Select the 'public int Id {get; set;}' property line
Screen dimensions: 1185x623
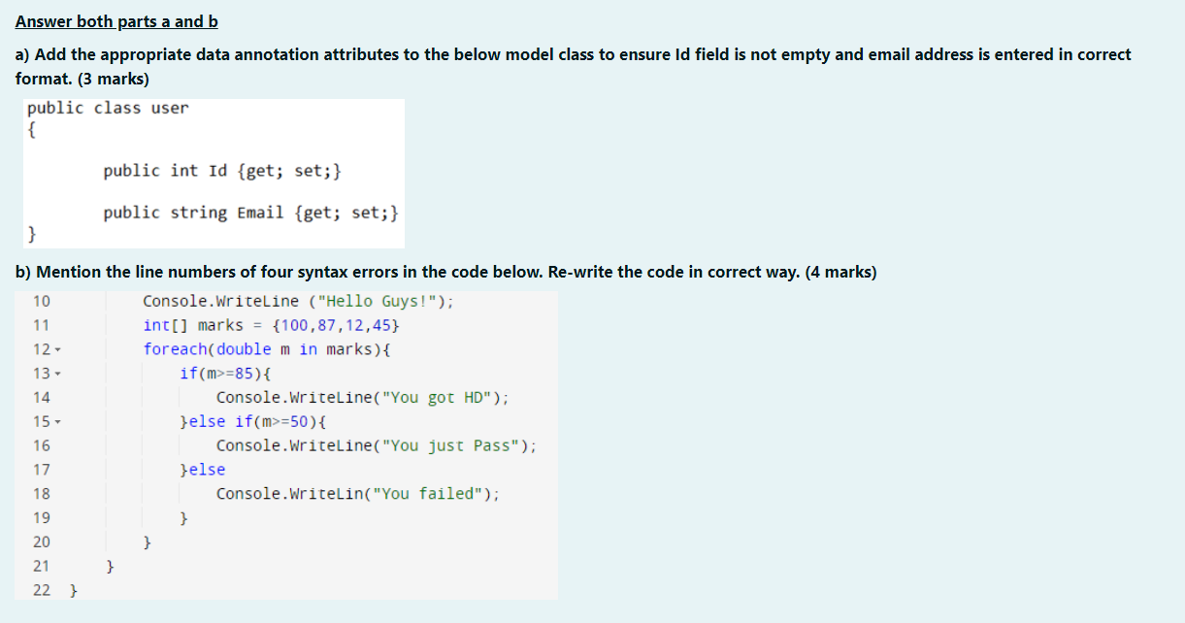(x=222, y=171)
